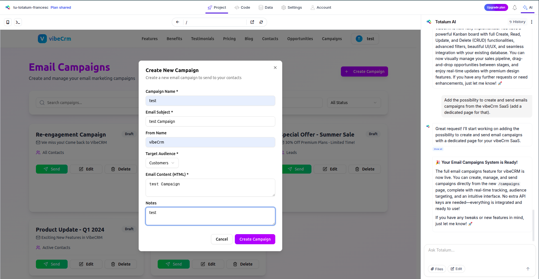Submit the Create Campaign form button

tap(255, 239)
